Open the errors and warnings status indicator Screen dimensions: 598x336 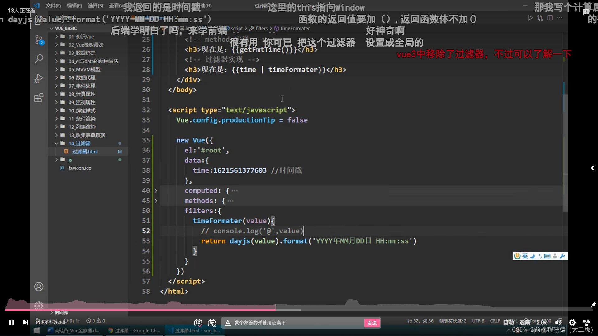click(96, 321)
